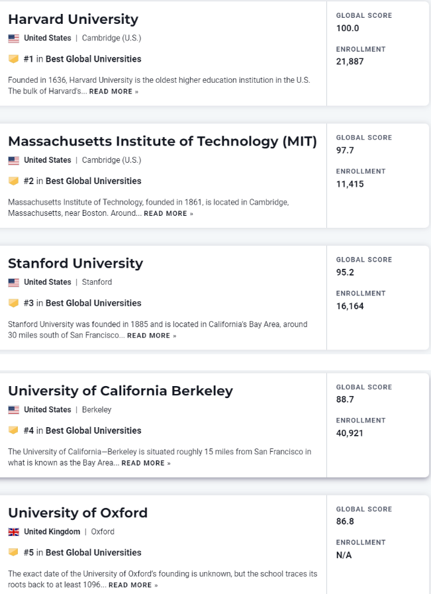This screenshot has height=594, width=431.
Task: Click Harvard's global score value 100.0
Action: 348,28
